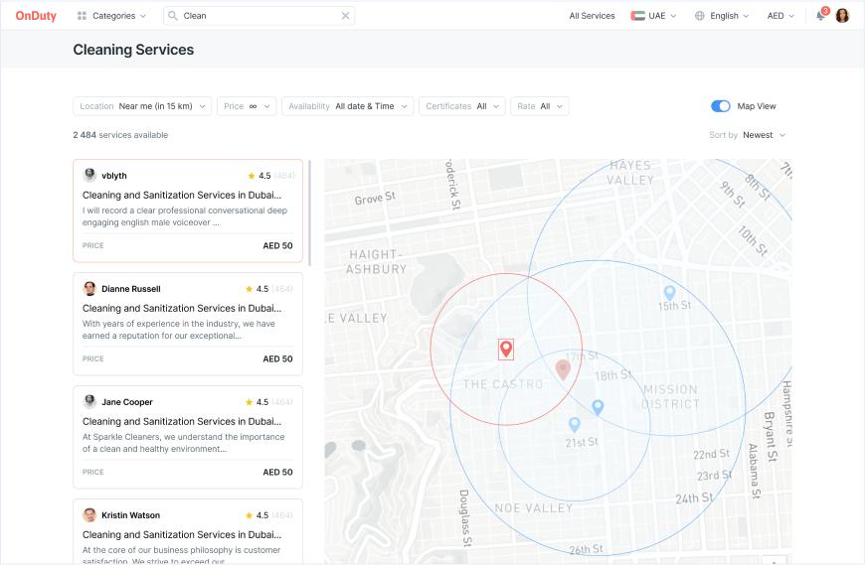This screenshot has height=565, width=865.
Task: Go to All Services
Action: [x=592, y=16]
